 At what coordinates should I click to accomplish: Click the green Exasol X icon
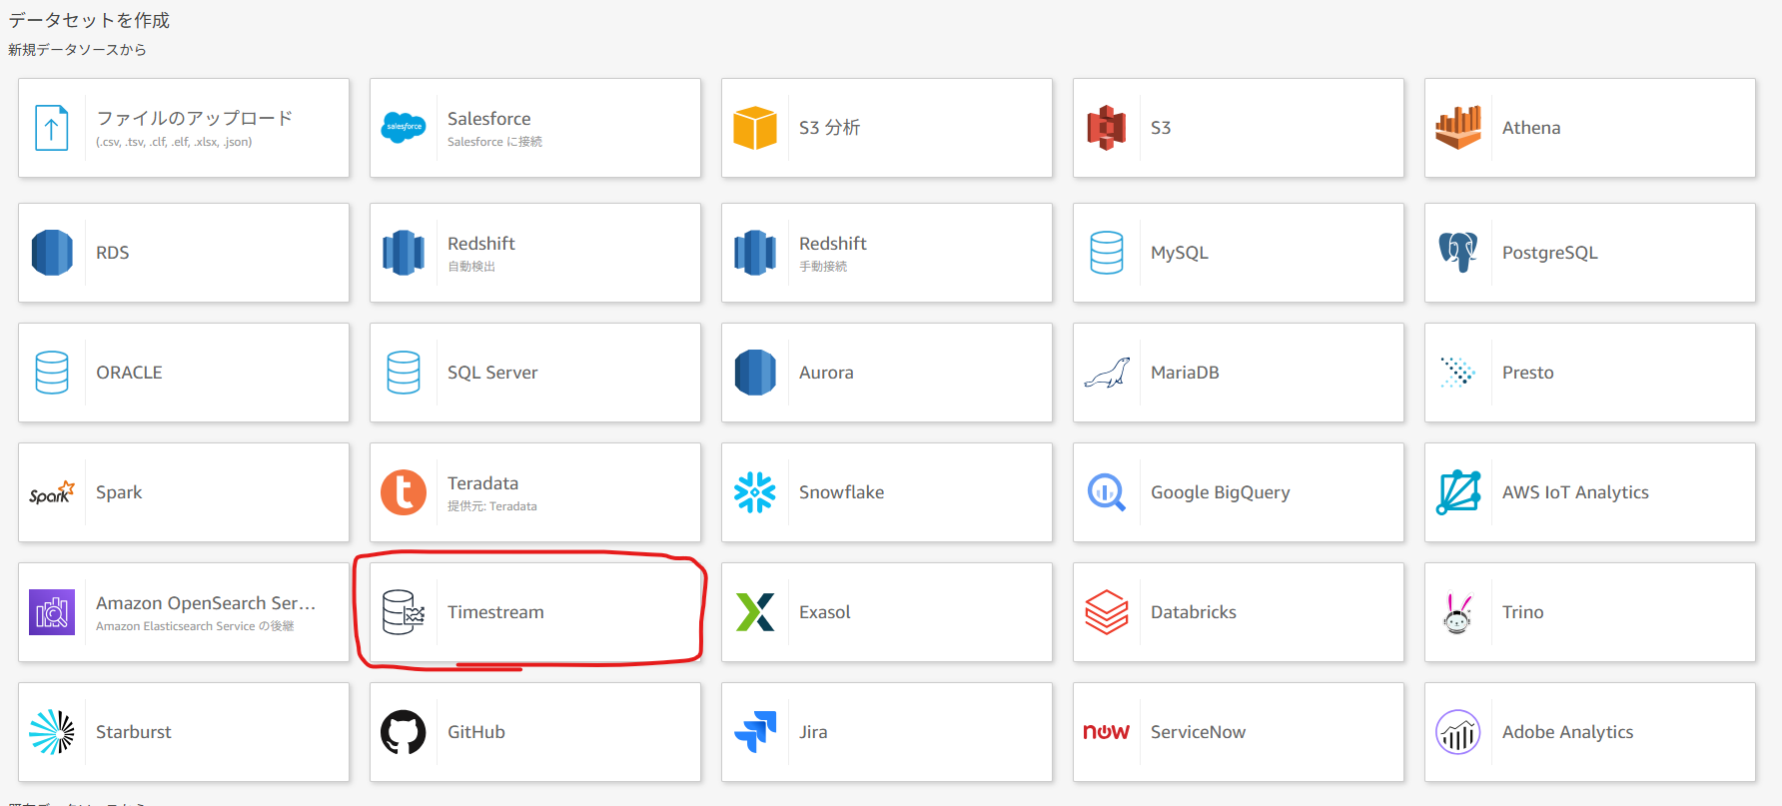pos(755,612)
